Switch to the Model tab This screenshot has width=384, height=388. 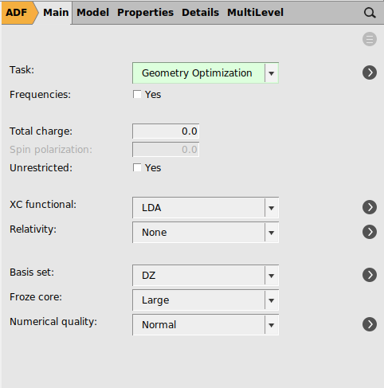[92, 13]
